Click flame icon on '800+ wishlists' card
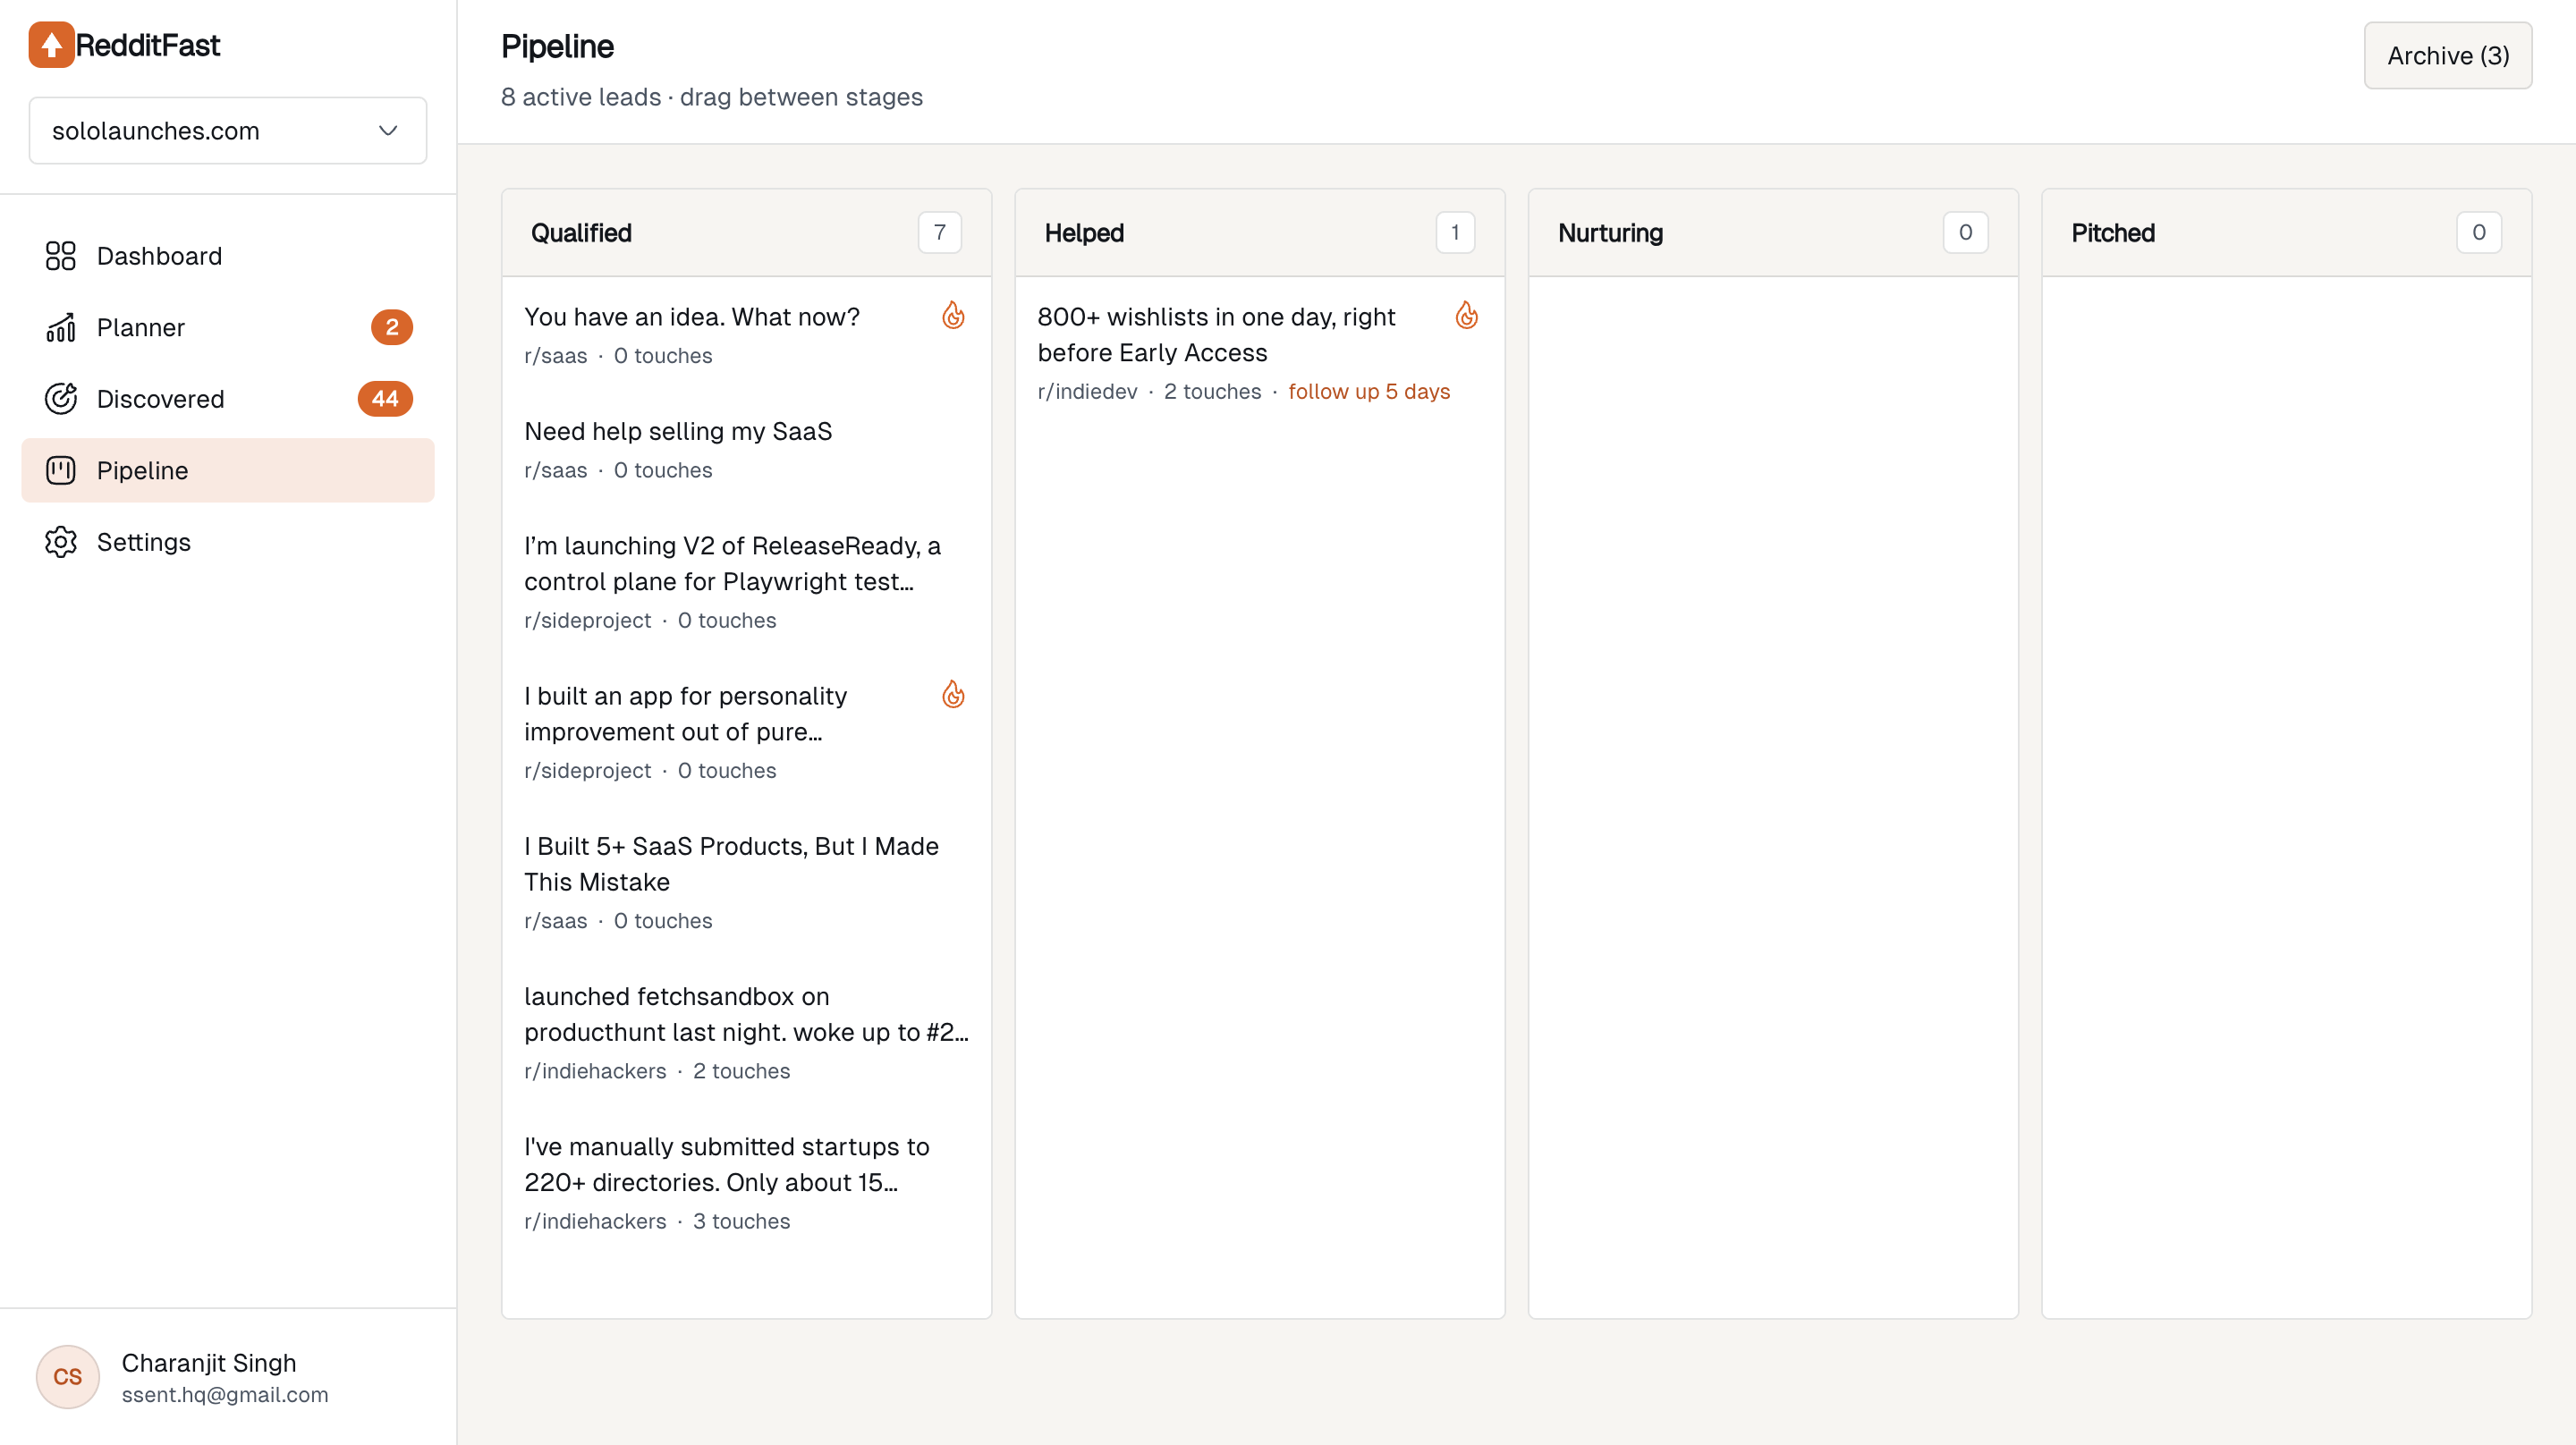Image resolution: width=2576 pixels, height=1445 pixels. [x=1466, y=316]
